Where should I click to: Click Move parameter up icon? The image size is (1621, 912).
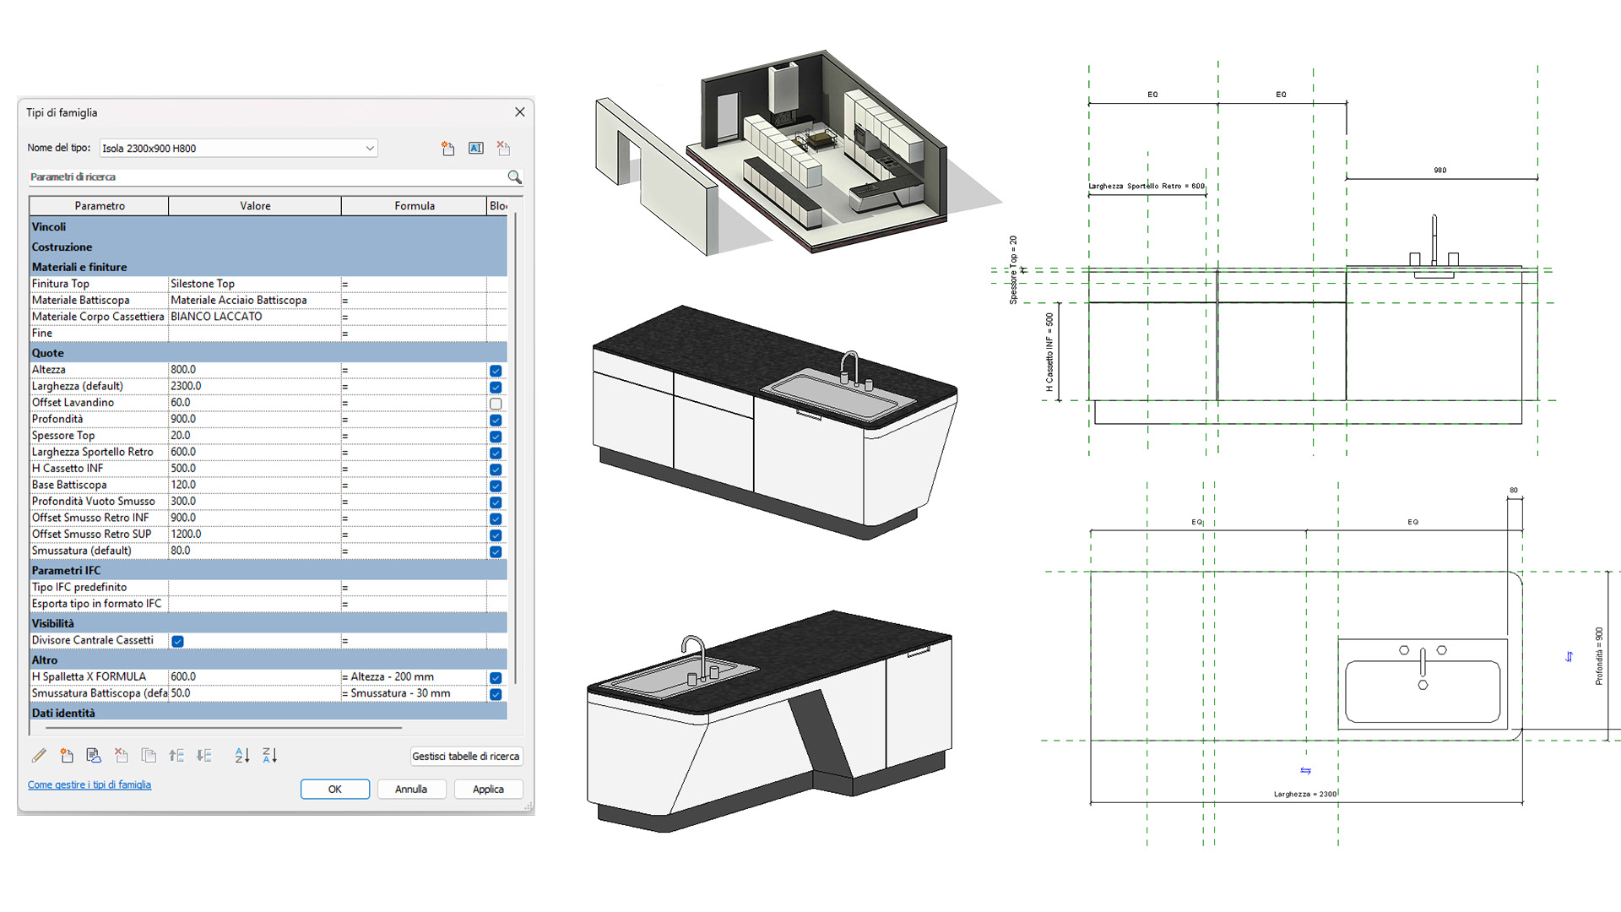(176, 756)
